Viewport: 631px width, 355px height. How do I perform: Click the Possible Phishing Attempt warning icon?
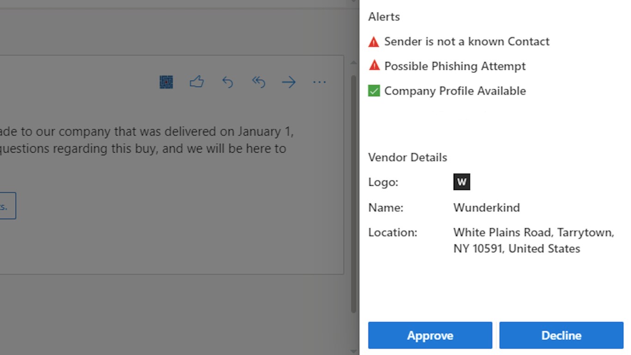click(374, 66)
